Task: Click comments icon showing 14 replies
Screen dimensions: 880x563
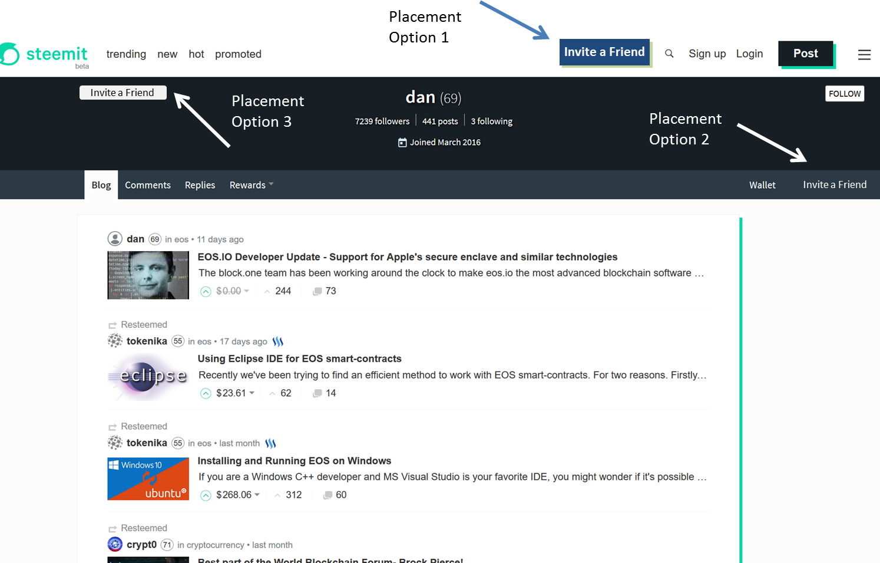Action: point(317,393)
